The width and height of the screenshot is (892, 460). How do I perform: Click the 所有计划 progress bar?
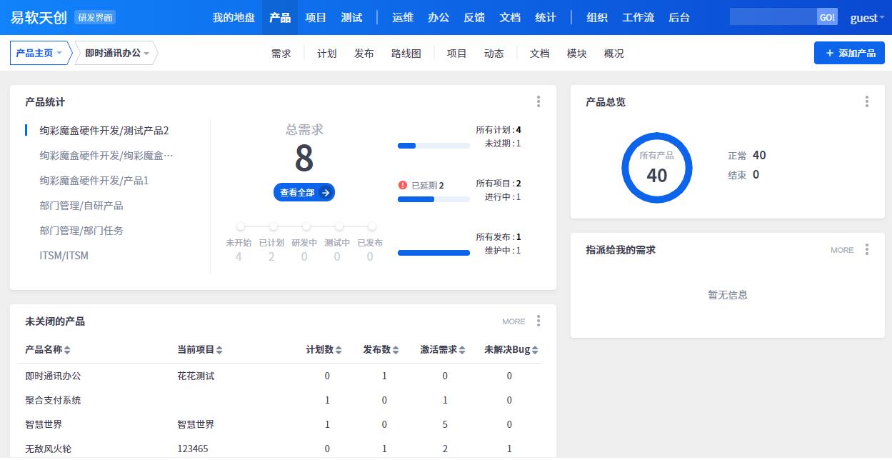coord(434,146)
